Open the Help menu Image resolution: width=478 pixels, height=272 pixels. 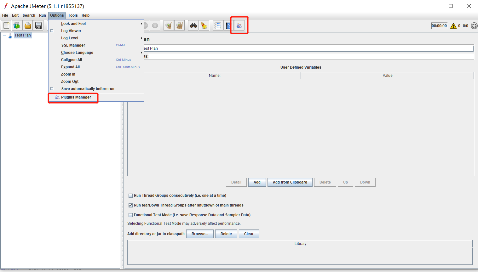pyautogui.click(x=85, y=15)
